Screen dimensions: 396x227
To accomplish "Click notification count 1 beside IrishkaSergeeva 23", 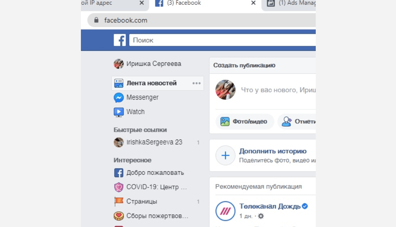I will click(x=198, y=142).
